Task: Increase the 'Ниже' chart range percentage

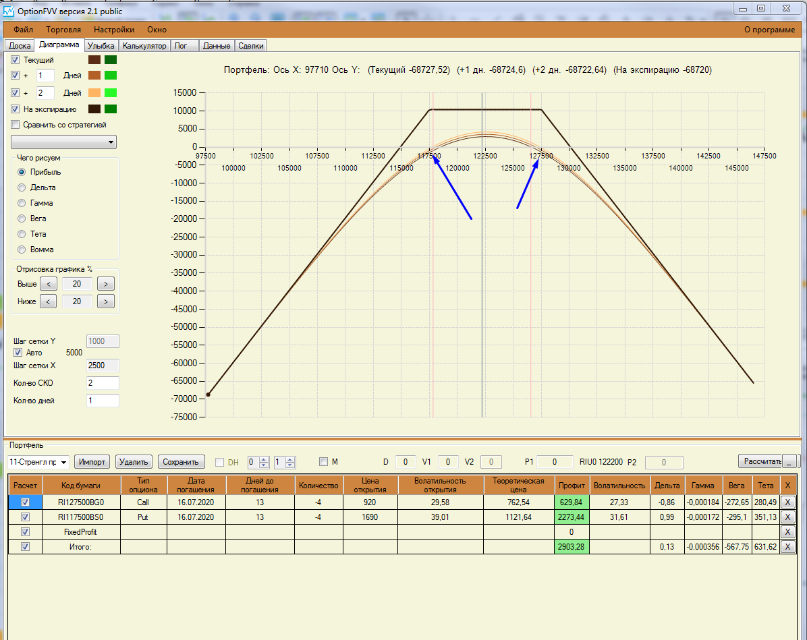Action: (x=105, y=301)
